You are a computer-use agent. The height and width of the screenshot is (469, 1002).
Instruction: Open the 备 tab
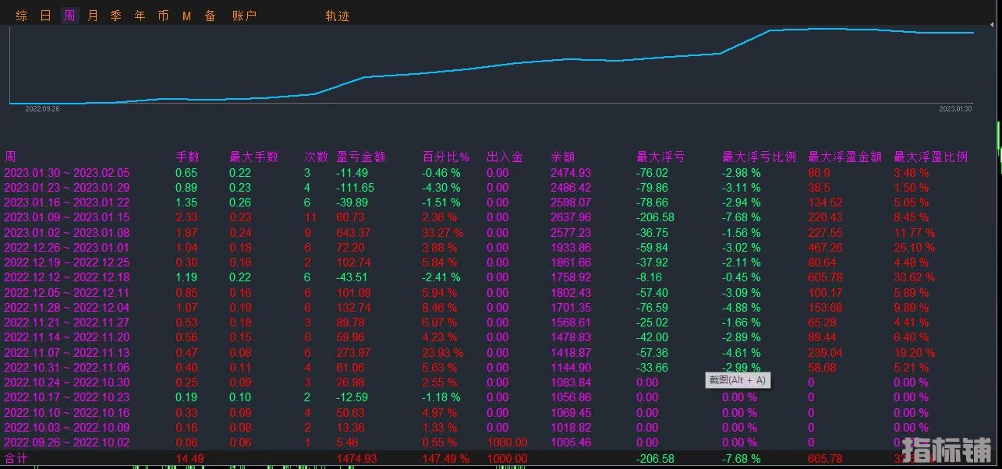[210, 16]
